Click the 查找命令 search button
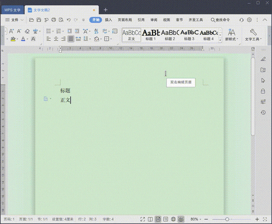 click(x=220, y=20)
